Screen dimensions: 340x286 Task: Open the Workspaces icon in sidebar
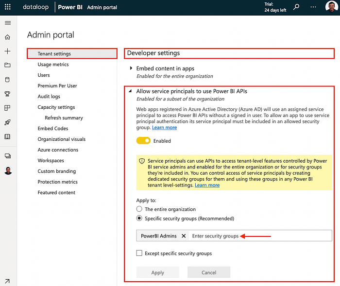pos(8,156)
